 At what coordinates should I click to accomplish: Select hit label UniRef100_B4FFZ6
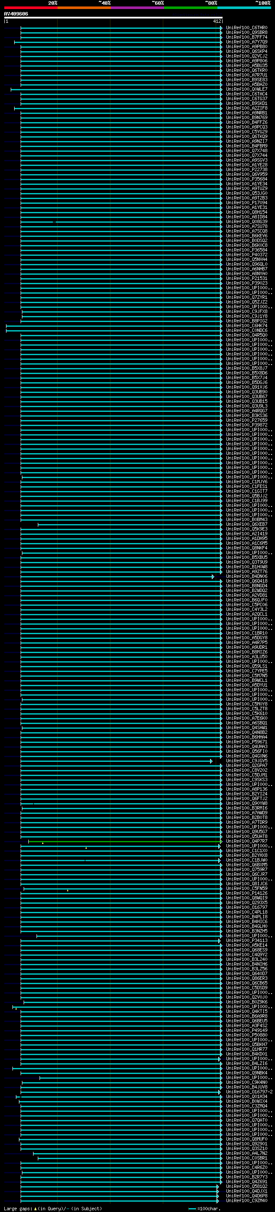coord(247,123)
